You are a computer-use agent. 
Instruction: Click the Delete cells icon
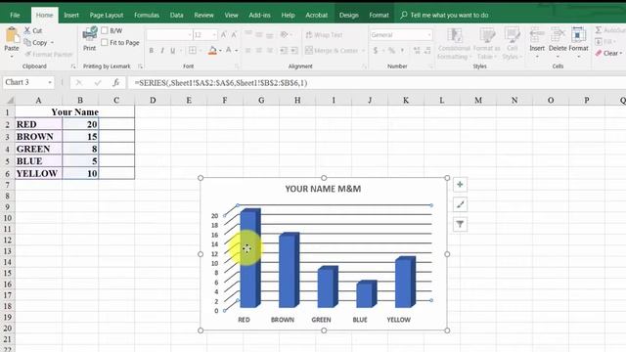point(558,35)
